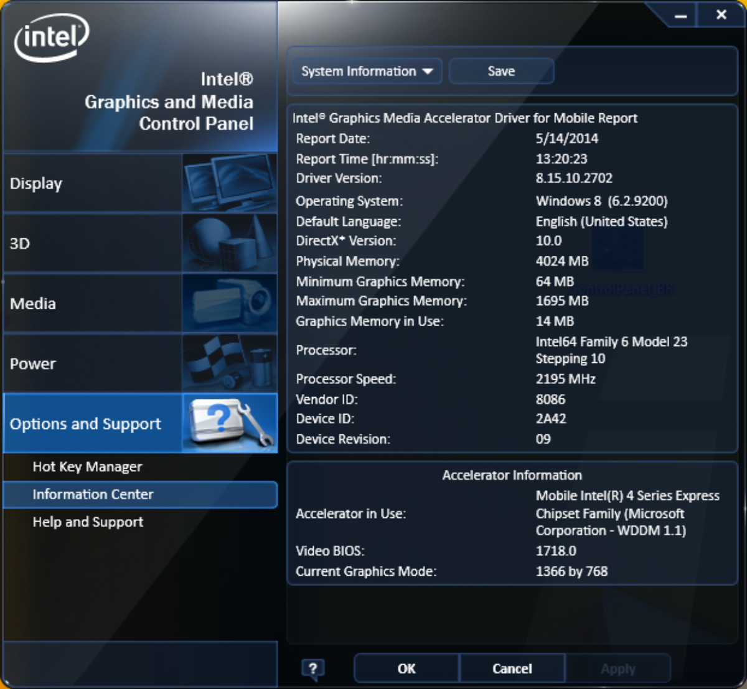Open the System Information dropdown
747x689 pixels.
[367, 71]
